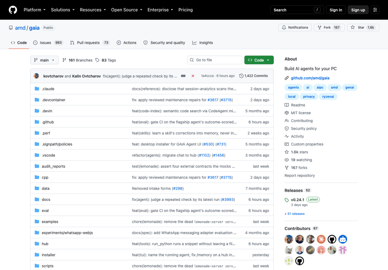The width and height of the screenshot is (388, 270).
Task: Click the Pricing link
Action: pyautogui.click(x=186, y=10)
